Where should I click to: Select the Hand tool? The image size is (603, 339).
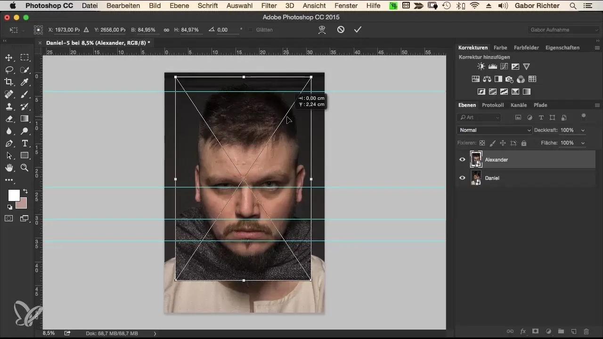click(x=9, y=168)
